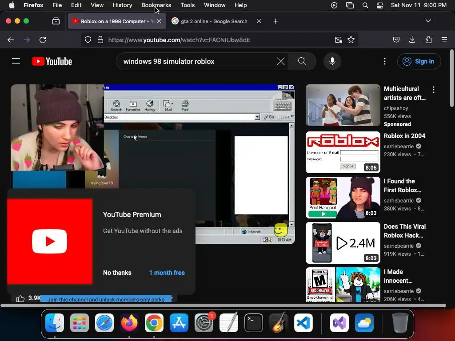The height and width of the screenshot is (341, 455).
Task: Open Google Chrome from the Dock
Action: [154, 323]
